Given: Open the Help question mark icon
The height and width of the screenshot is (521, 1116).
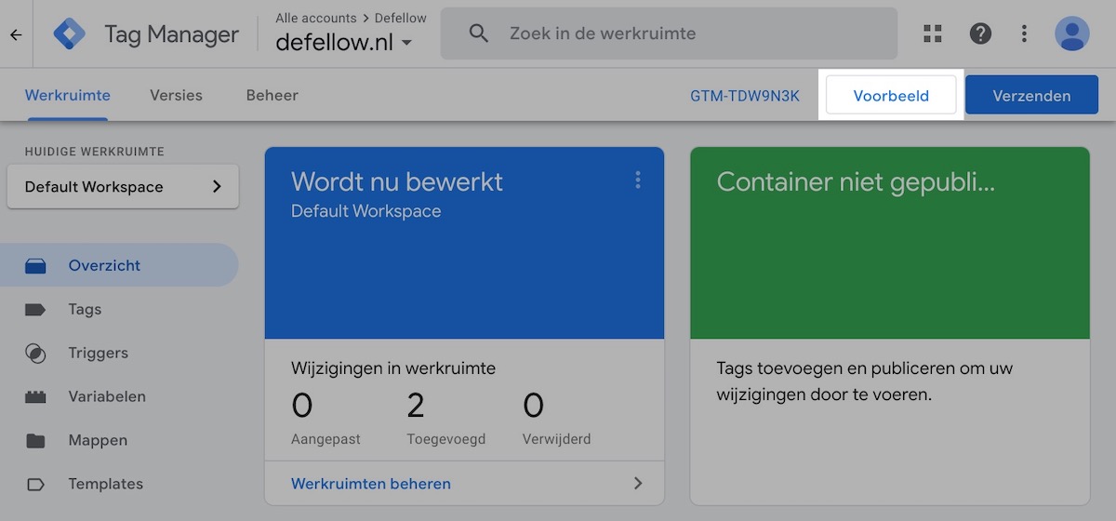Looking at the screenshot, I should pos(980,33).
